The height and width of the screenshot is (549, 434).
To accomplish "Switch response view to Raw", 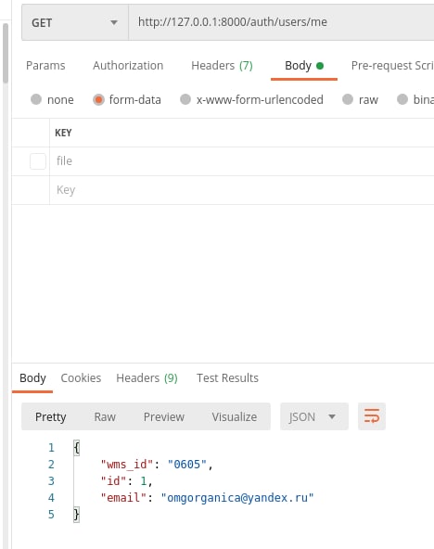I will click(105, 417).
